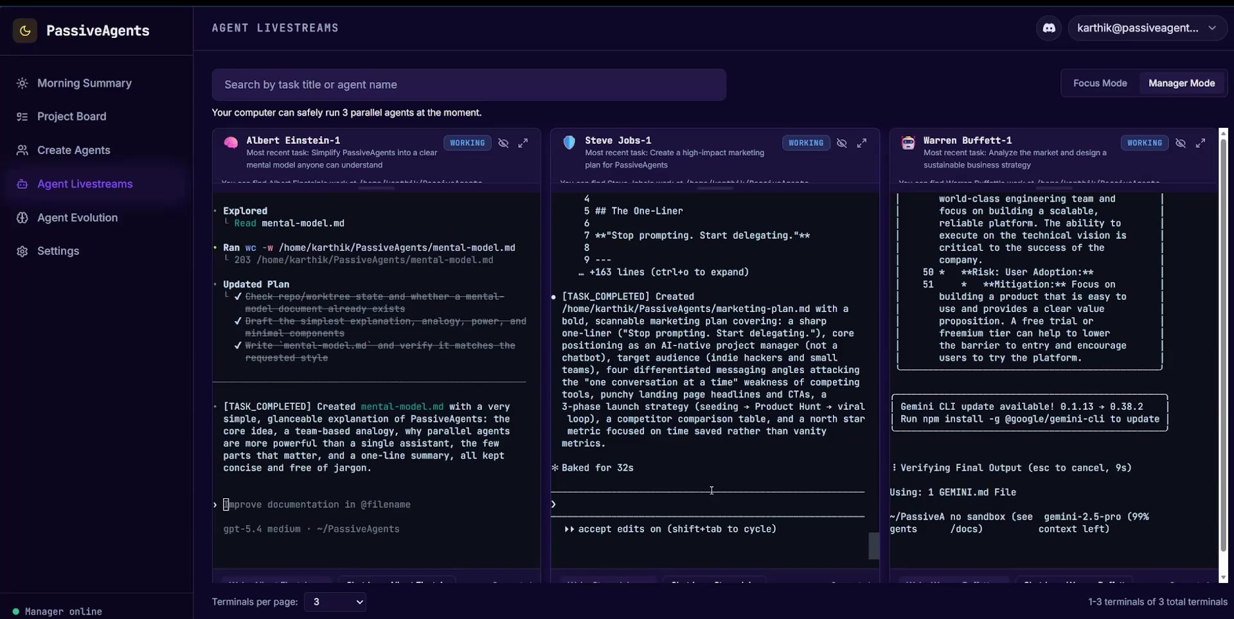This screenshot has height=619, width=1234.
Task: Switch to Manager Mode
Action: [x=1181, y=83]
